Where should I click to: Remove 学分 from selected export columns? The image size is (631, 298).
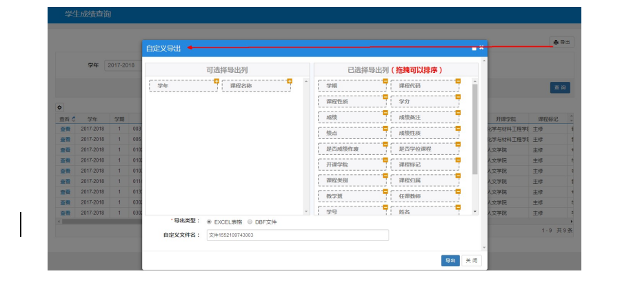coord(457,97)
